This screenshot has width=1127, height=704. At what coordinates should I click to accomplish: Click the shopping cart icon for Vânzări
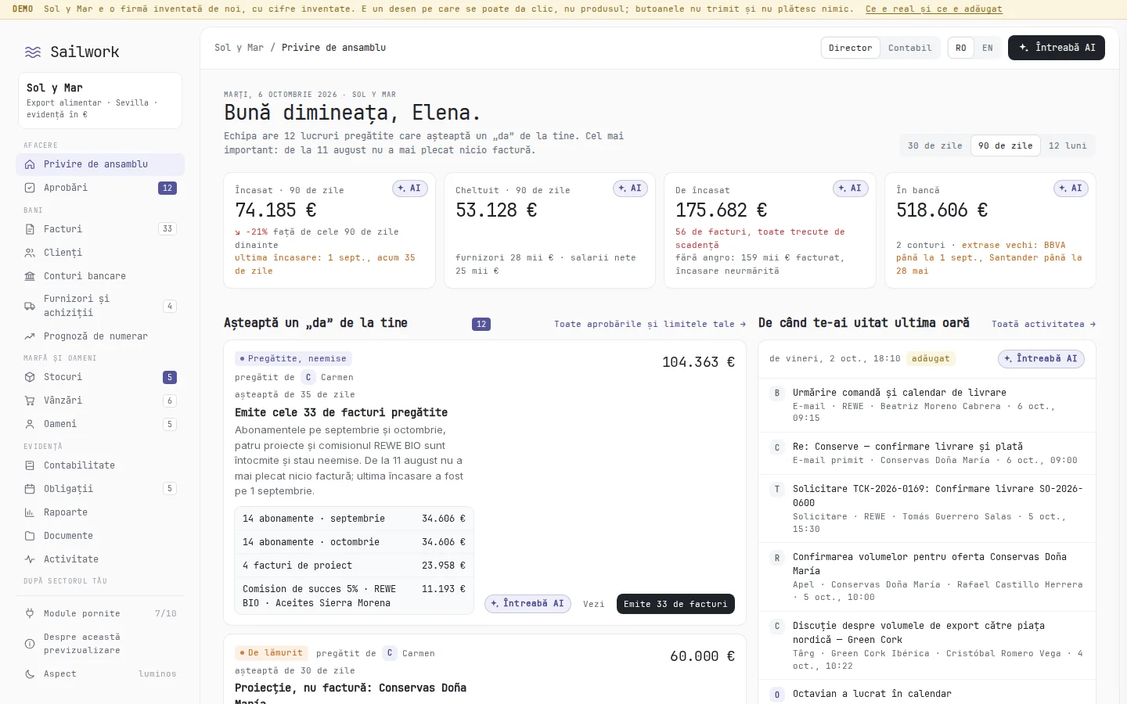pyautogui.click(x=30, y=400)
